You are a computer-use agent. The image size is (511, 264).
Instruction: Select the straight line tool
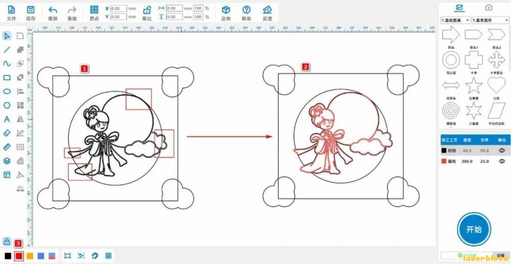(x=7, y=50)
